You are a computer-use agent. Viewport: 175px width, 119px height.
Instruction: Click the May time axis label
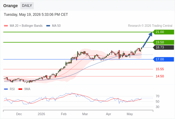point(130,114)
